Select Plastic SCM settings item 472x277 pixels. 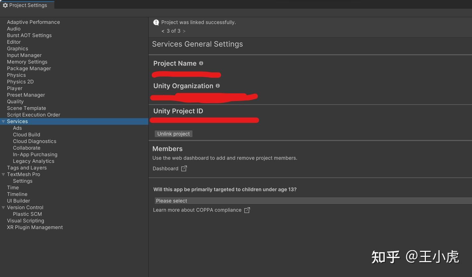[x=27, y=214]
